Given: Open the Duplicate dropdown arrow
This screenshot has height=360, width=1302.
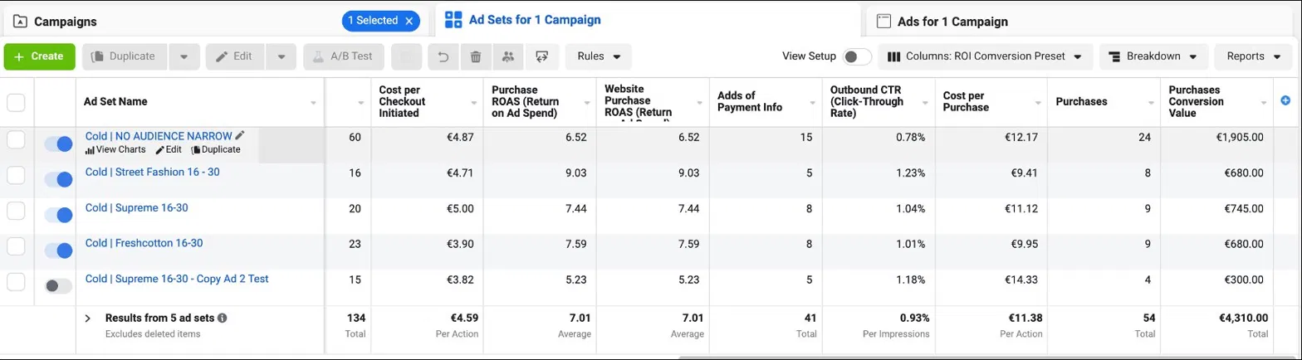Looking at the screenshot, I should tap(184, 56).
